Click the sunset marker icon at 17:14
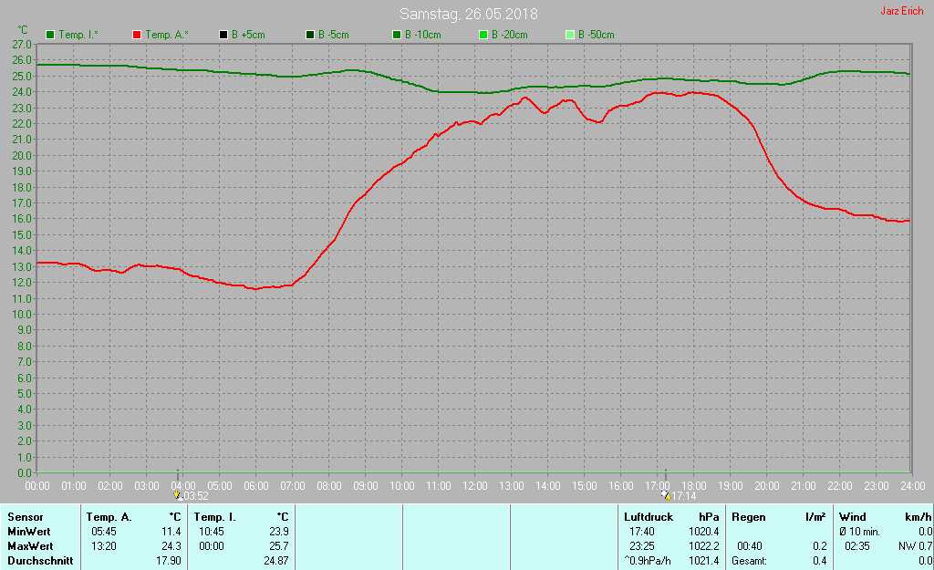This screenshot has width=934, height=570. click(x=666, y=495)
